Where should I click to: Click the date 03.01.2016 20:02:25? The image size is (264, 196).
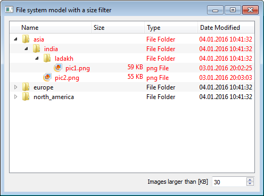(226, 68)
